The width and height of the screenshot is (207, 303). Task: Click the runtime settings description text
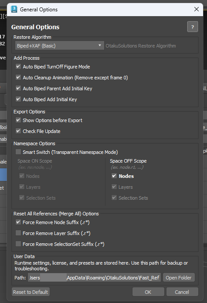click(x=101, y=266)
